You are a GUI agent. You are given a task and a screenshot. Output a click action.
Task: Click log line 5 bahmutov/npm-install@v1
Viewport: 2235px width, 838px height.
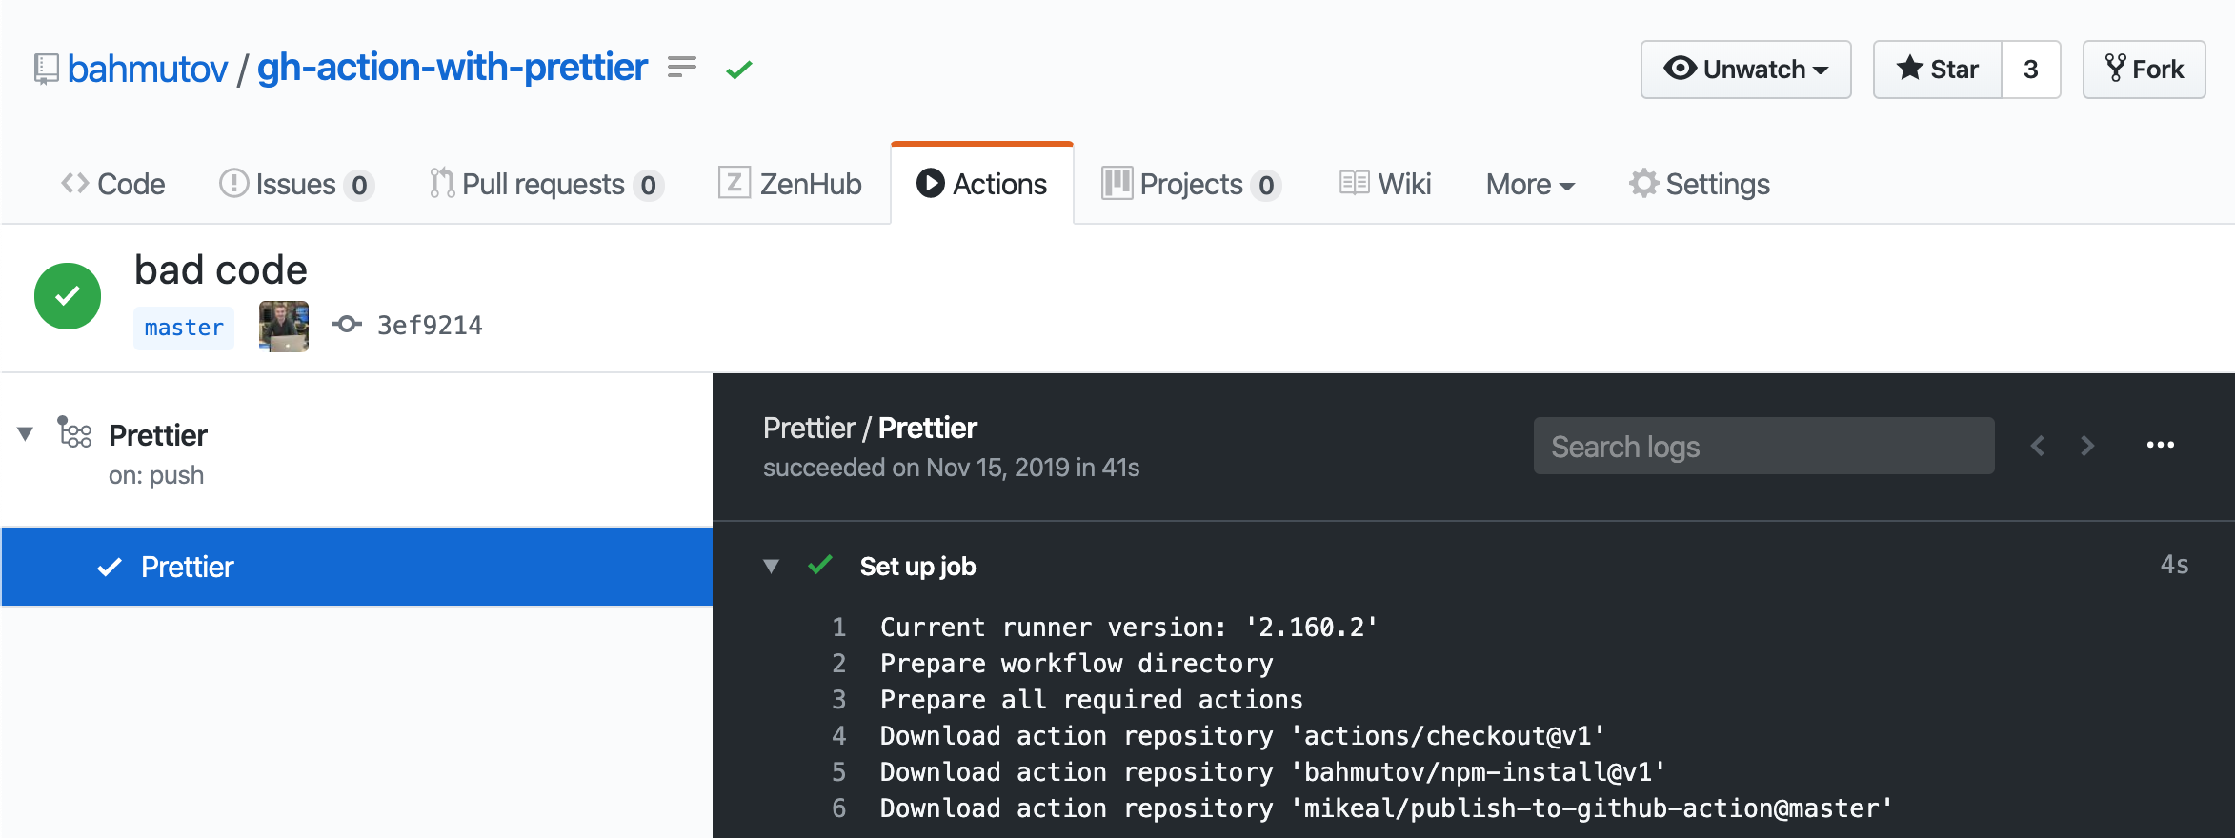coord(1273,772)
